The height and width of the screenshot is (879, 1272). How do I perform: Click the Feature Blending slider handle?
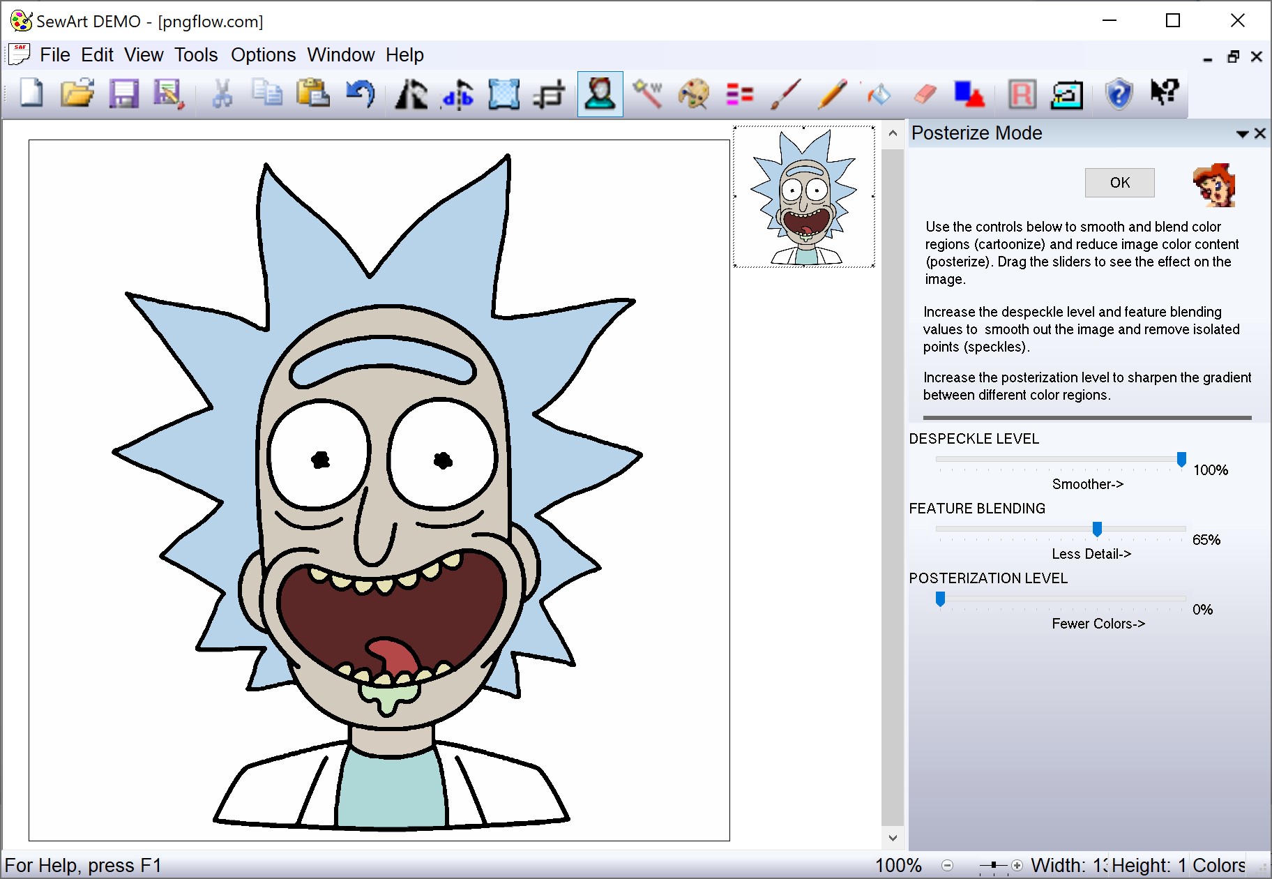(x=1097, y=529)
